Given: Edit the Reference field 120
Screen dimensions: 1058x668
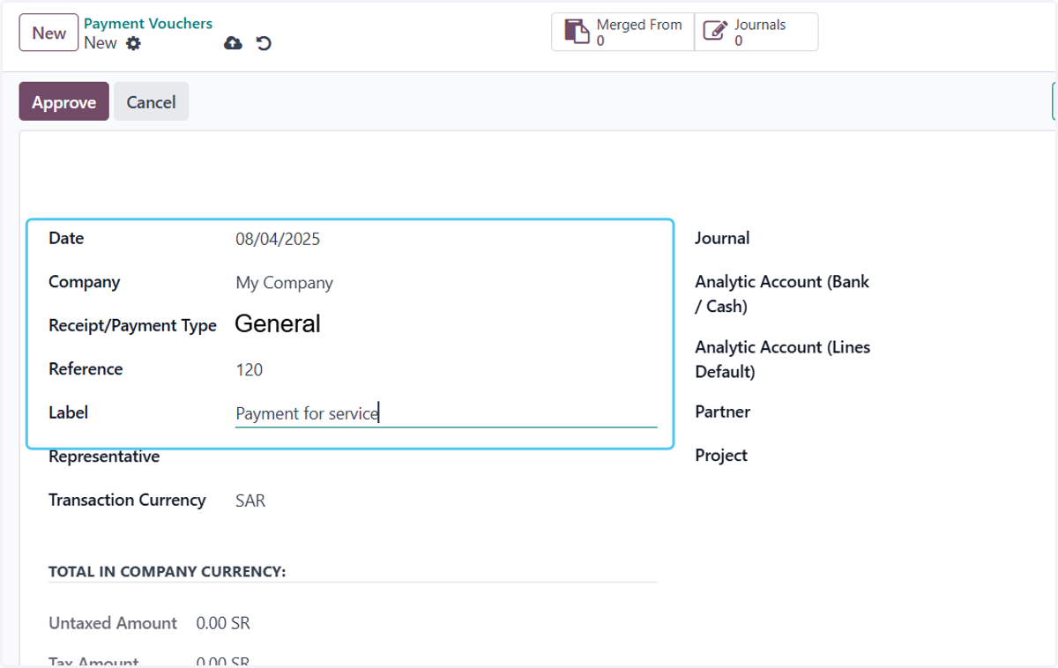Looking at the screenshot, I should tap(446, 370).
